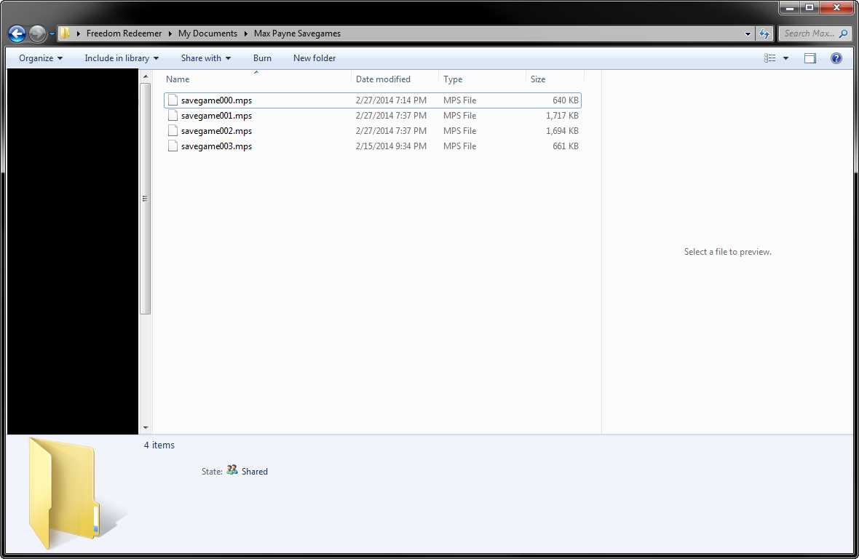Screen dimensions: 859x559
Task: Click the Back navigation arrow button
Action: 17,33
